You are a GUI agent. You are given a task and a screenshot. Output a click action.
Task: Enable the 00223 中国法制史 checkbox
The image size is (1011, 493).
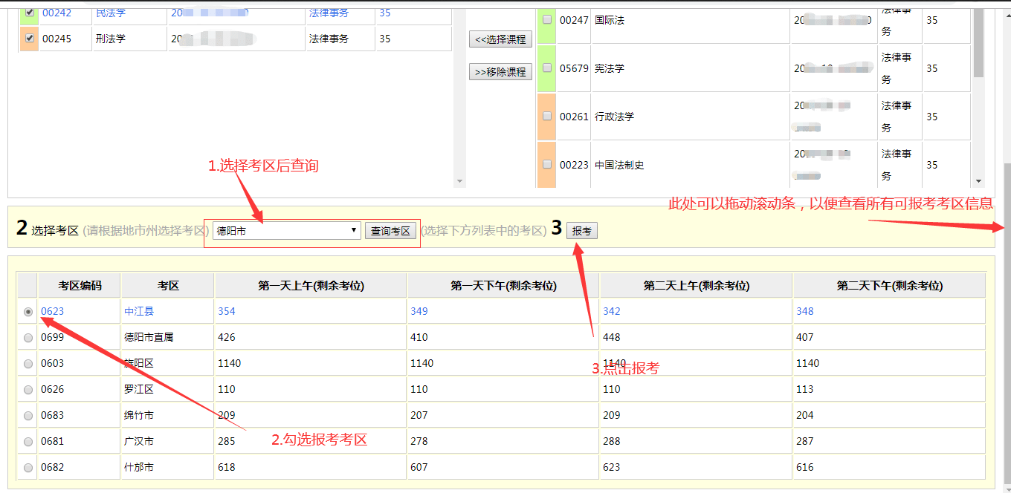click(x=547, y=165)
